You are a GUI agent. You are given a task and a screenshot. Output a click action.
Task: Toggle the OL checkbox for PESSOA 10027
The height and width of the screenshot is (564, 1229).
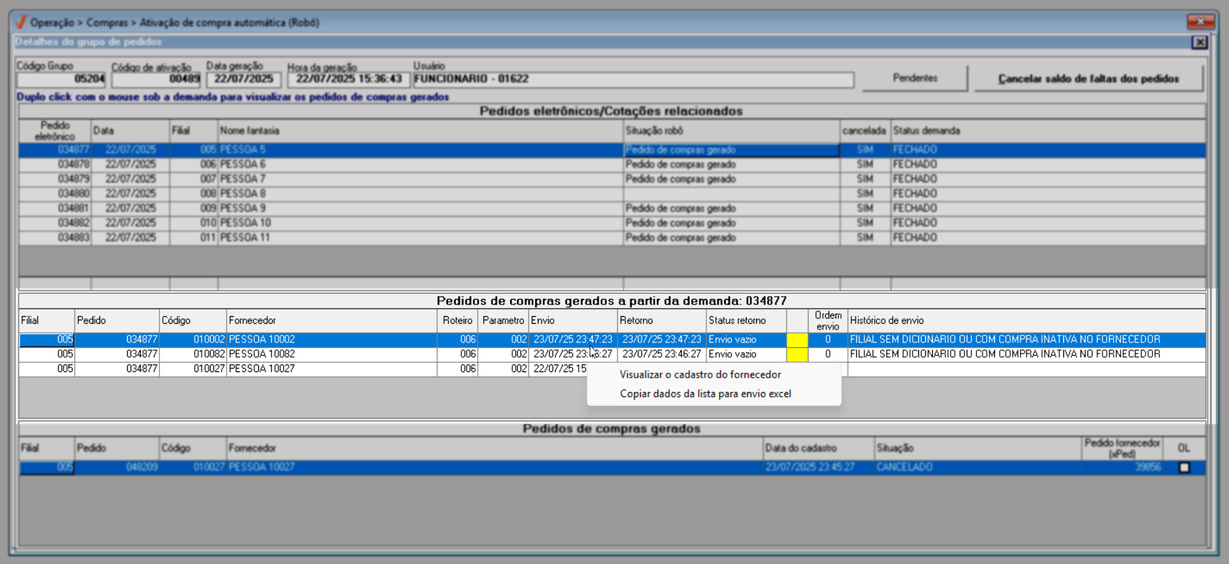1184,467
